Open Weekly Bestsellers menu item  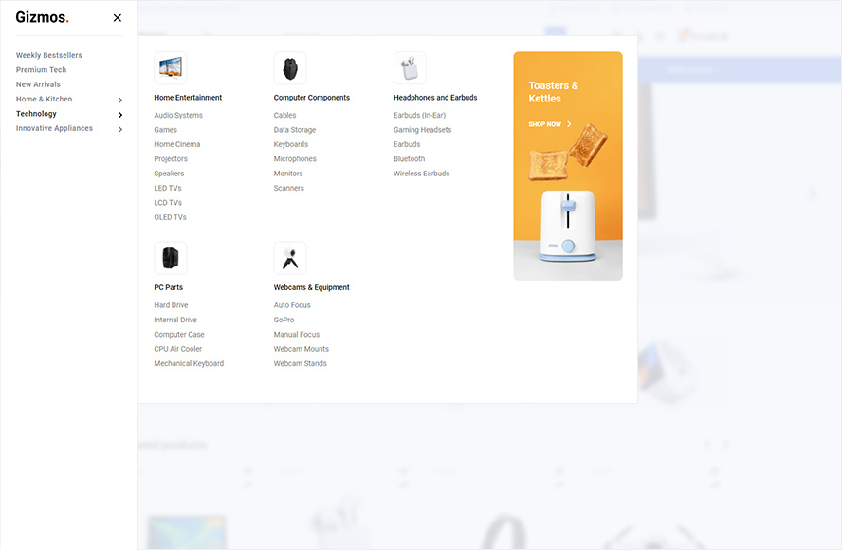[49, 56]
